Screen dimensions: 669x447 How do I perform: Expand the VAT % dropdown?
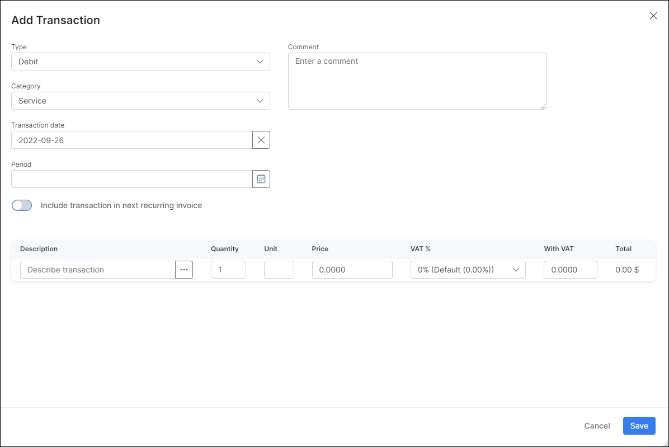point(468,269)
